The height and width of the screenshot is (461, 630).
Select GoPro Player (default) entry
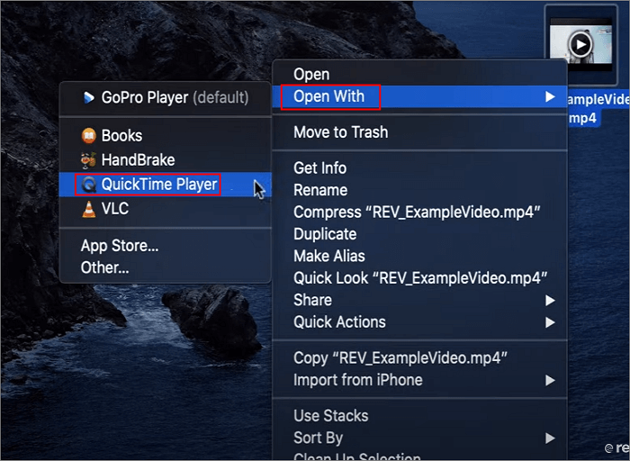pos(166,97)
